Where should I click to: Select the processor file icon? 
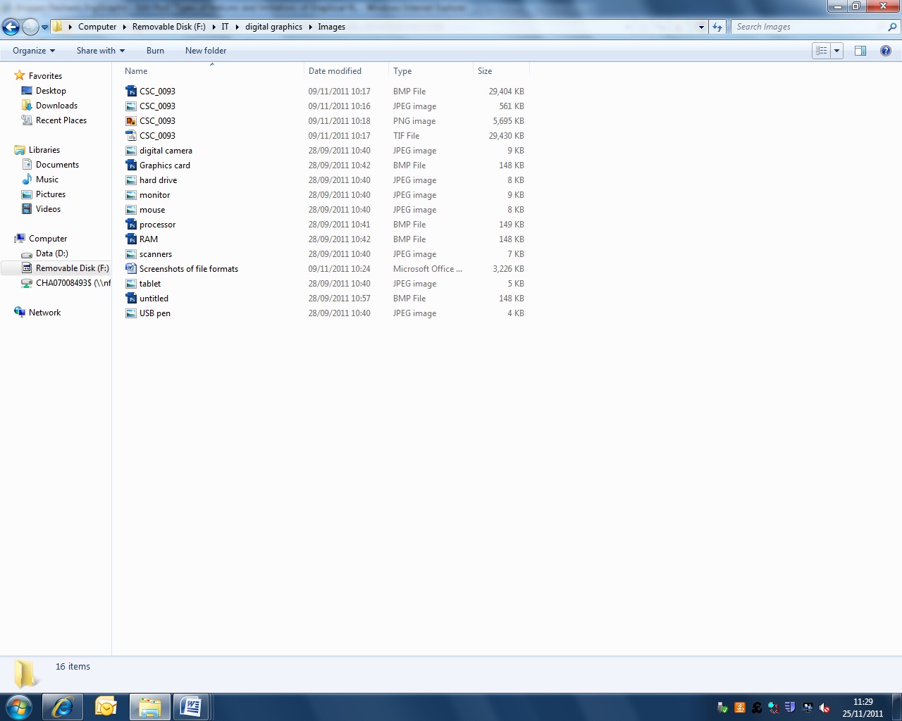point(131,225)
